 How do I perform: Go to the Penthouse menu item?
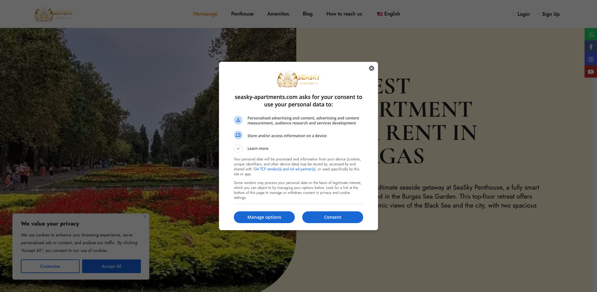pos(242,14)
